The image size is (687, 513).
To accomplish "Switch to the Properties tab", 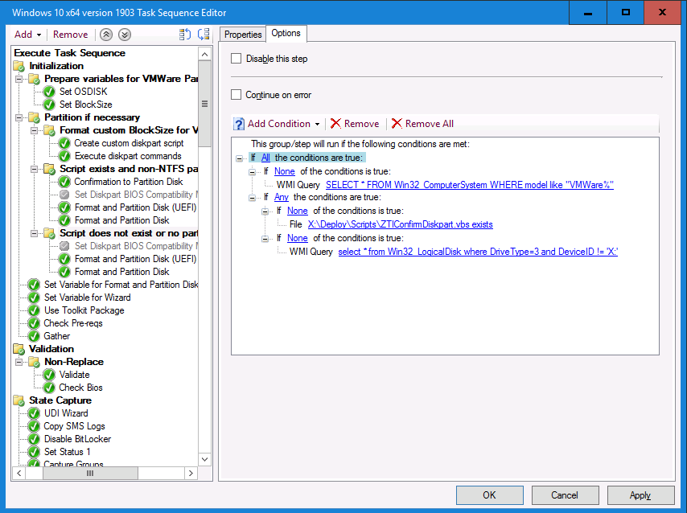I will coord(243,35).
